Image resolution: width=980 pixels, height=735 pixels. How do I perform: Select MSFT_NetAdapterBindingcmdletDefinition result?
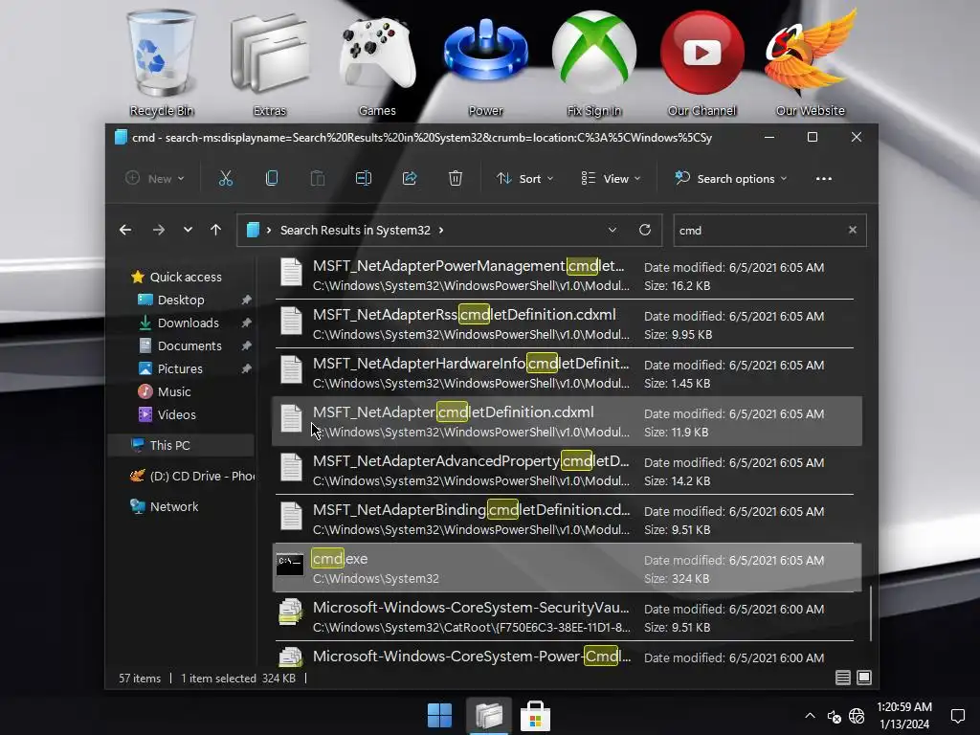(x=567, y=519)
